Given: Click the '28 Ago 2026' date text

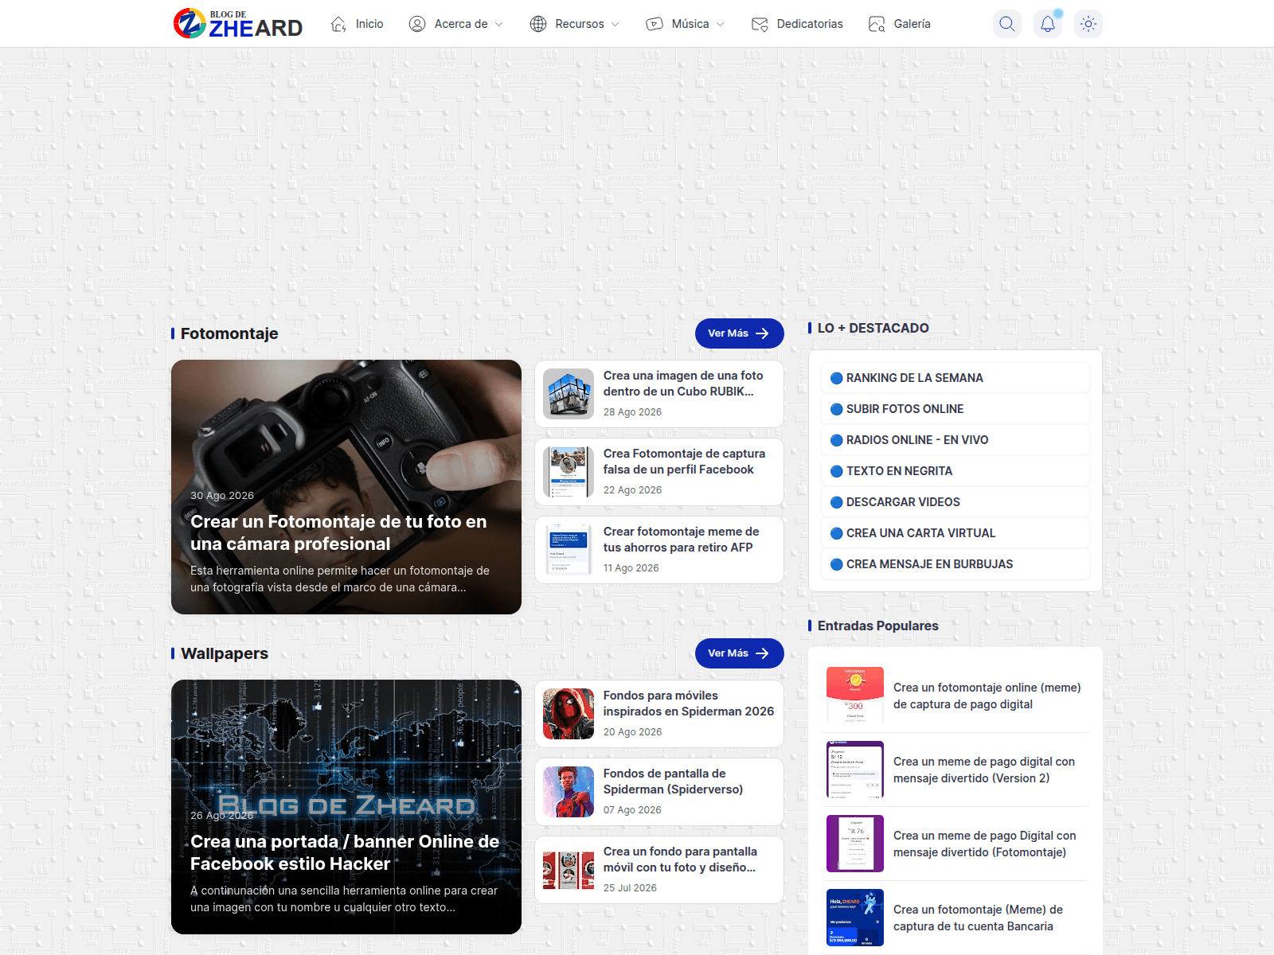Looking at the screenshot, I should 632,412.
